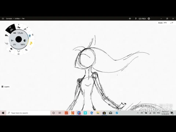Screen dimensions: 176x132
Task: Click the rotation angle 0° indicator
Action: [172, 23]
